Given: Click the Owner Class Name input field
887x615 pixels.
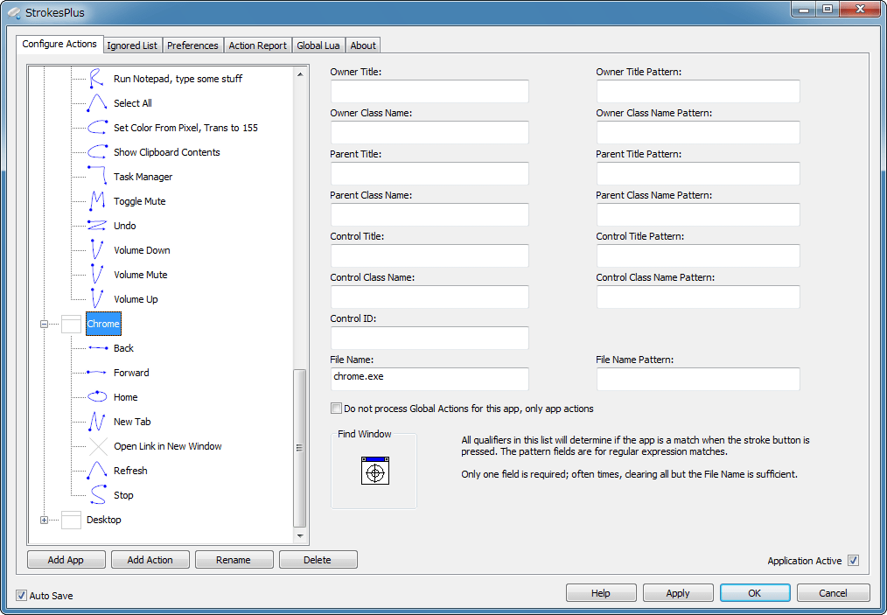Looking at the screenshot, I should (430, 132).
